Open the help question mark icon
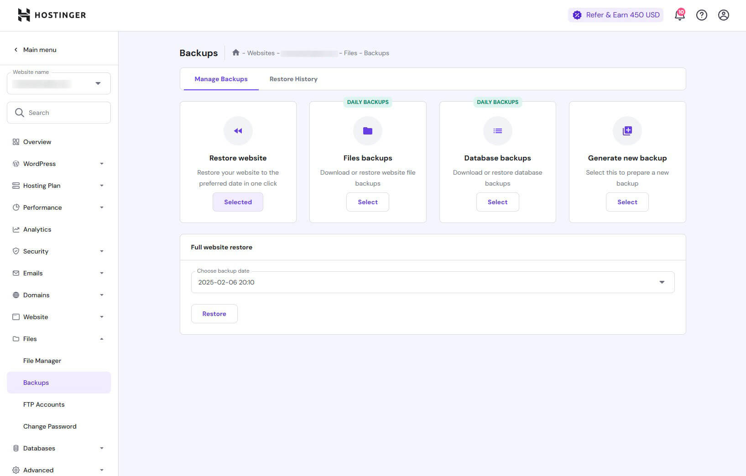 click(x=701, y=15)
